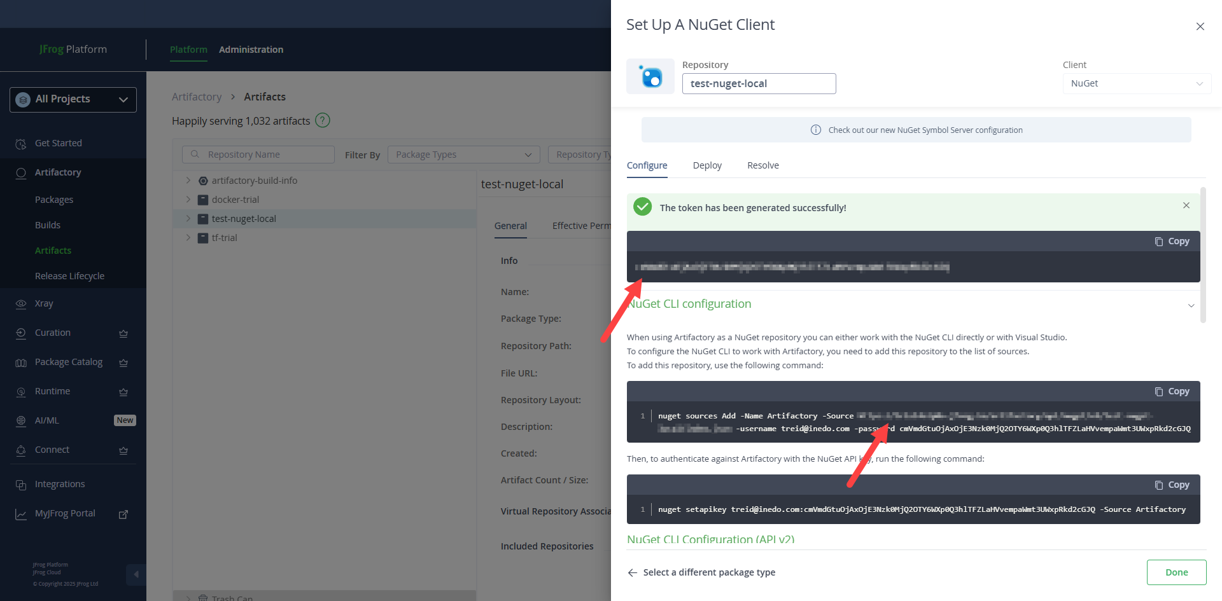
Task: Select the Resolve tab
Action: click(762, 165)
